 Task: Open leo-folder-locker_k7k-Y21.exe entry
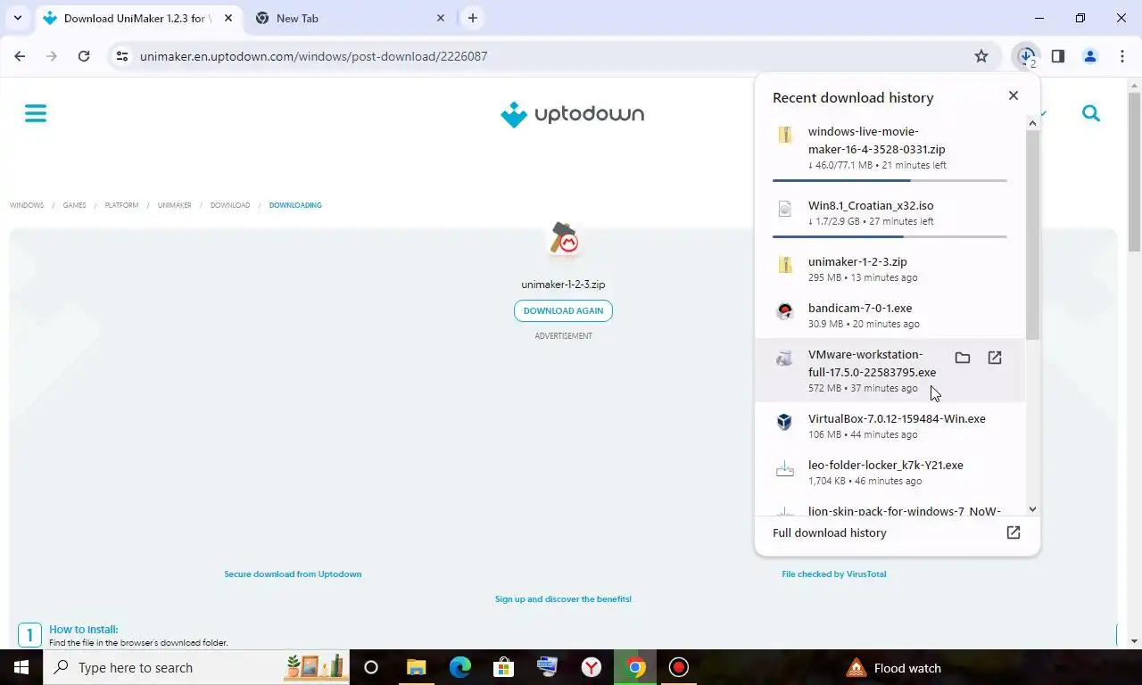[890, 472]
